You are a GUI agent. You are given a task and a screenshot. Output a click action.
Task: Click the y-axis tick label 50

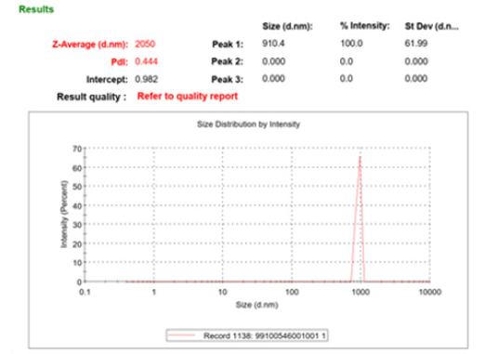coord(77,187)
